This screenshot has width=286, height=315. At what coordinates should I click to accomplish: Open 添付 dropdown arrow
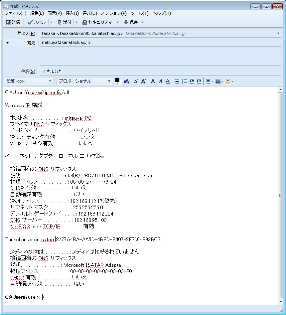coord(76,22)
